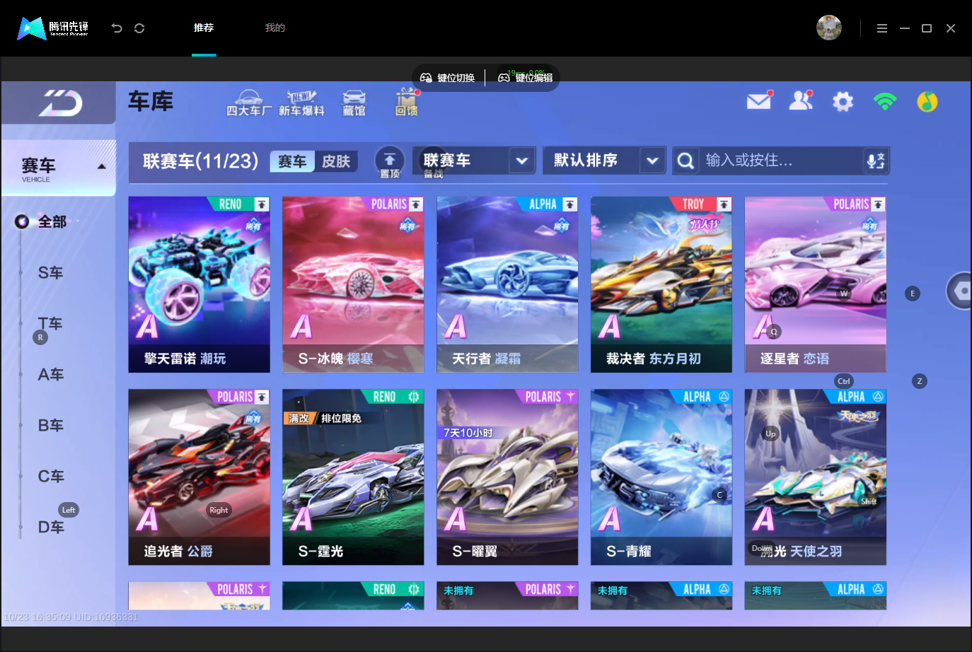Switch to the 推荐 tab
Image resolution: width=972 pixels, height=652 pixels.
click(x=204, y=28)
